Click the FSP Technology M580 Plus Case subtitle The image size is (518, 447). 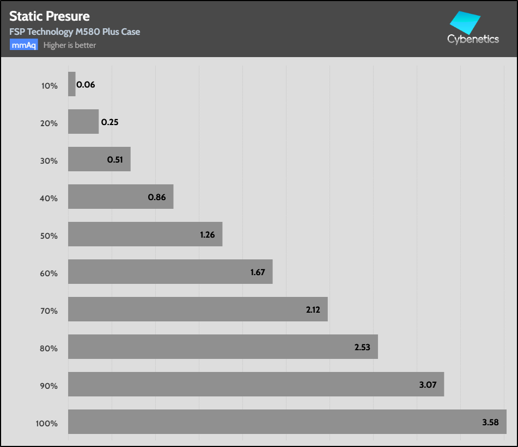coord(75,32)
